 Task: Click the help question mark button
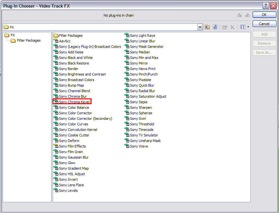point(265,6)
